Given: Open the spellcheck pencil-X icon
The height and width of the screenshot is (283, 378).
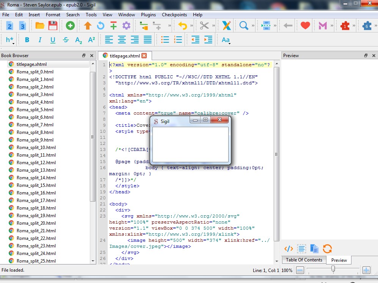Looking at the screenshot, I should tap(227, 26).
